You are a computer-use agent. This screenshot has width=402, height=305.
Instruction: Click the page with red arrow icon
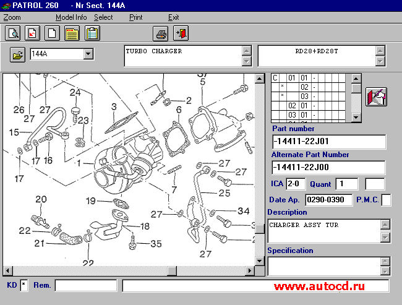(x=32, y=33)
